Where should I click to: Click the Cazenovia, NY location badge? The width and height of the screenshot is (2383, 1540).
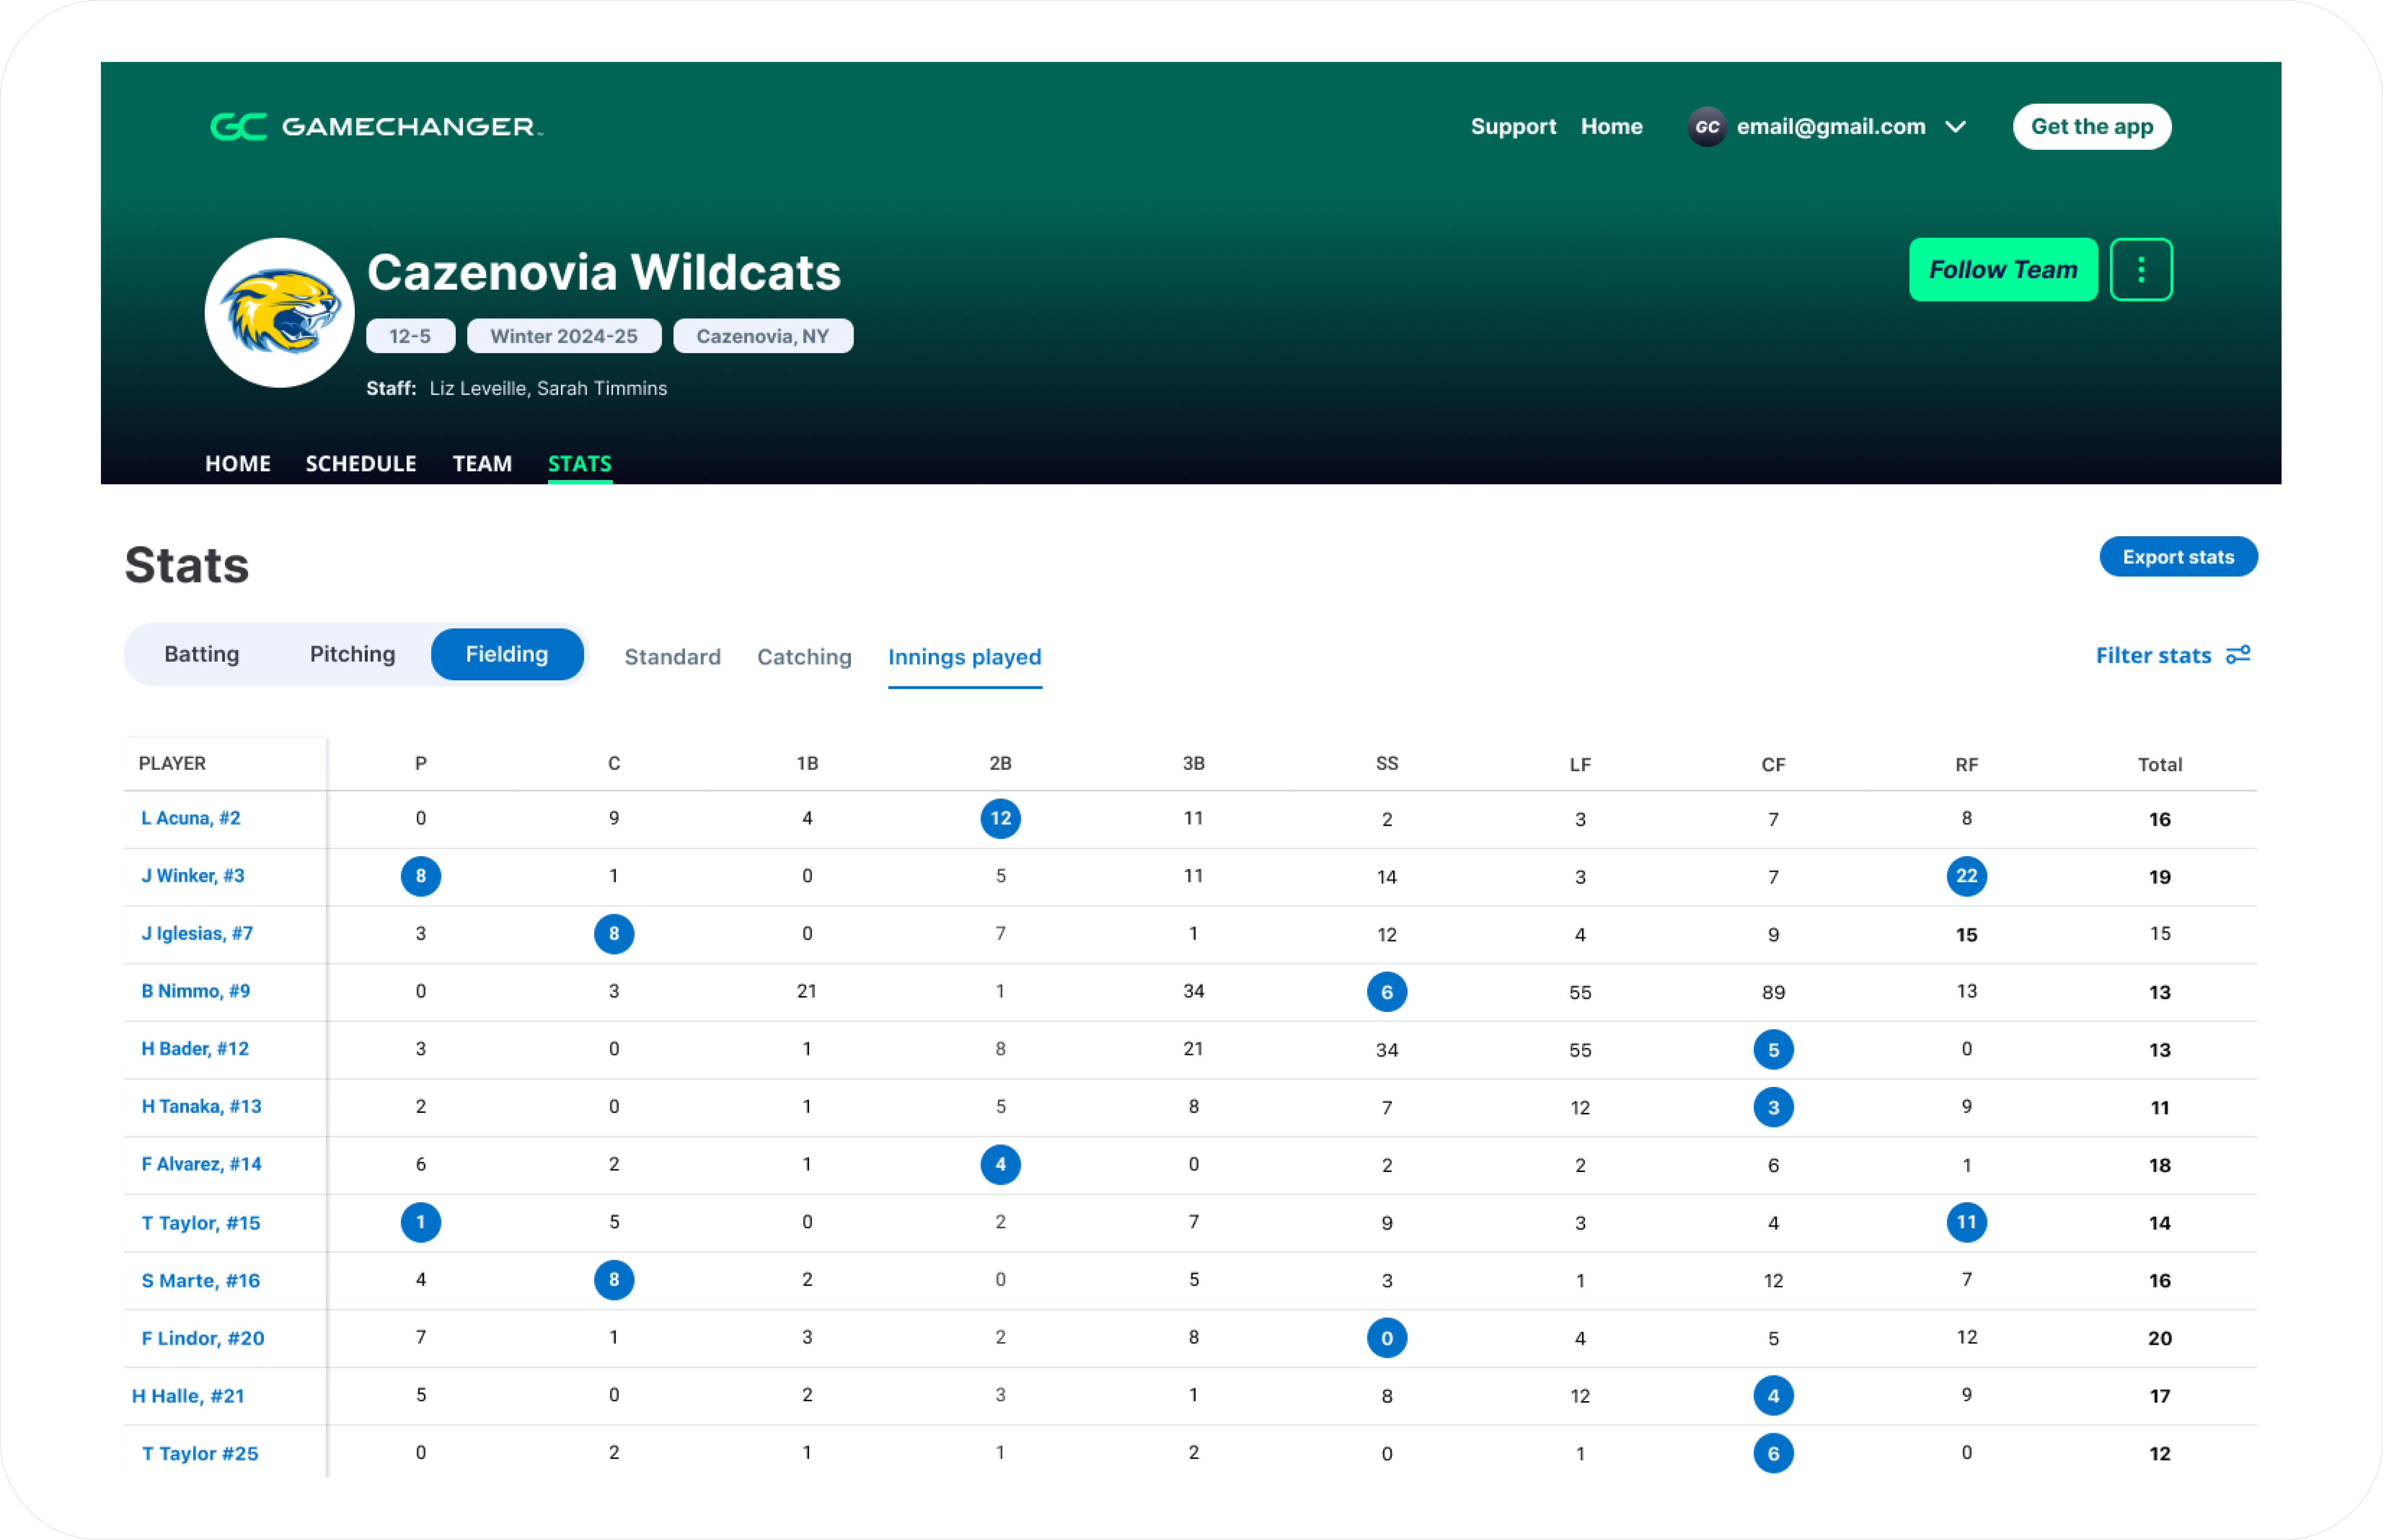[763, 336]
